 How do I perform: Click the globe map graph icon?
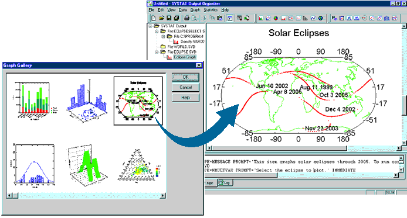coord(321,18)
